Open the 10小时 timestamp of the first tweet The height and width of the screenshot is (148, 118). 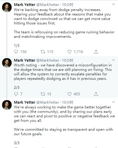[68, 5]
